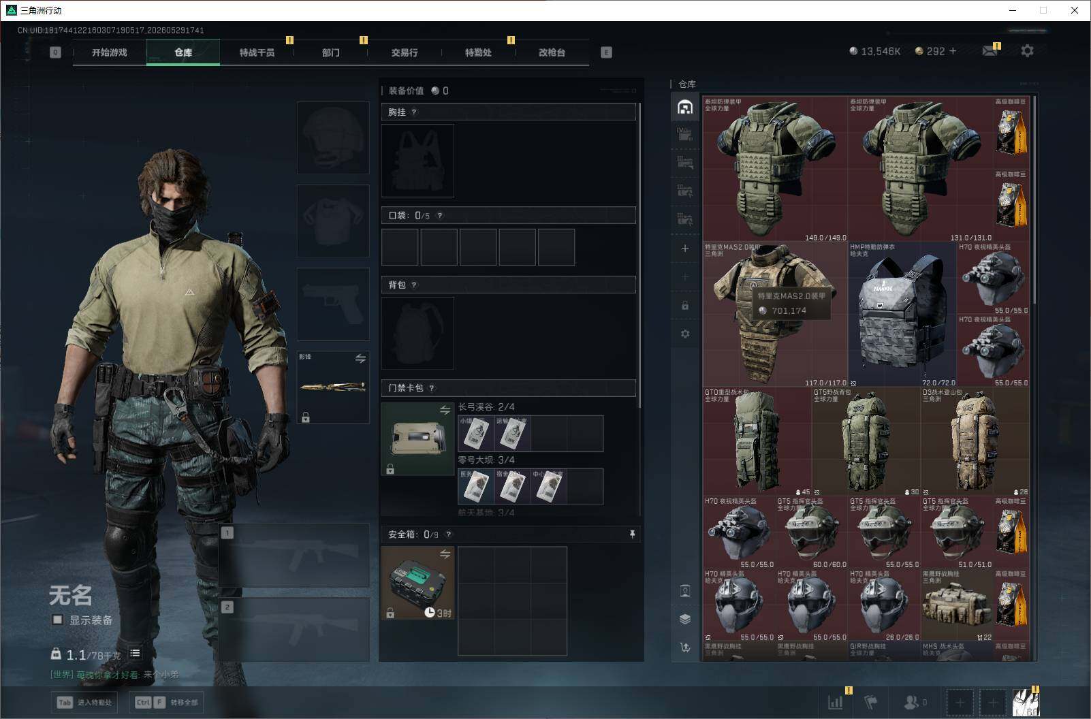Click the plus beside 292 currency

pyautogui.click(x=952, y=51)
